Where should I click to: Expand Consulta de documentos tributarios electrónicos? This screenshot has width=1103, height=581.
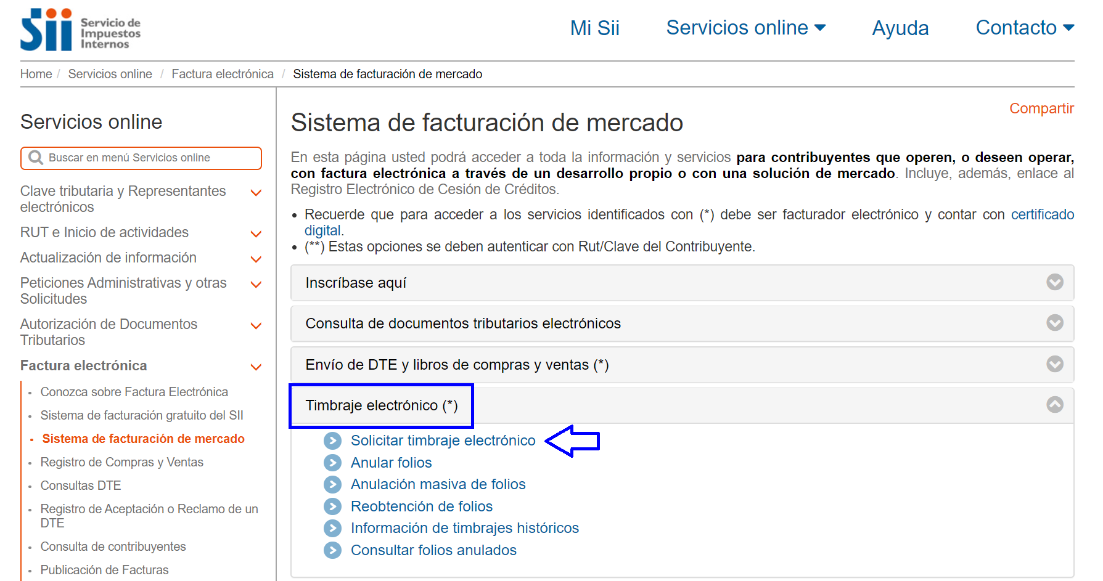1054,323
